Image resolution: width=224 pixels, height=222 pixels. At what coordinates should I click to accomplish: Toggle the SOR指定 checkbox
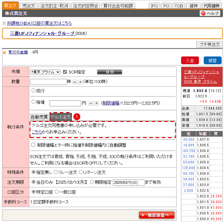click(x=65, y=72)
